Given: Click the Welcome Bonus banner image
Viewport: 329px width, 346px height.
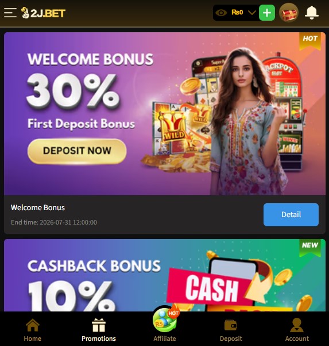Looking at the screenshot, I should 165,113.
